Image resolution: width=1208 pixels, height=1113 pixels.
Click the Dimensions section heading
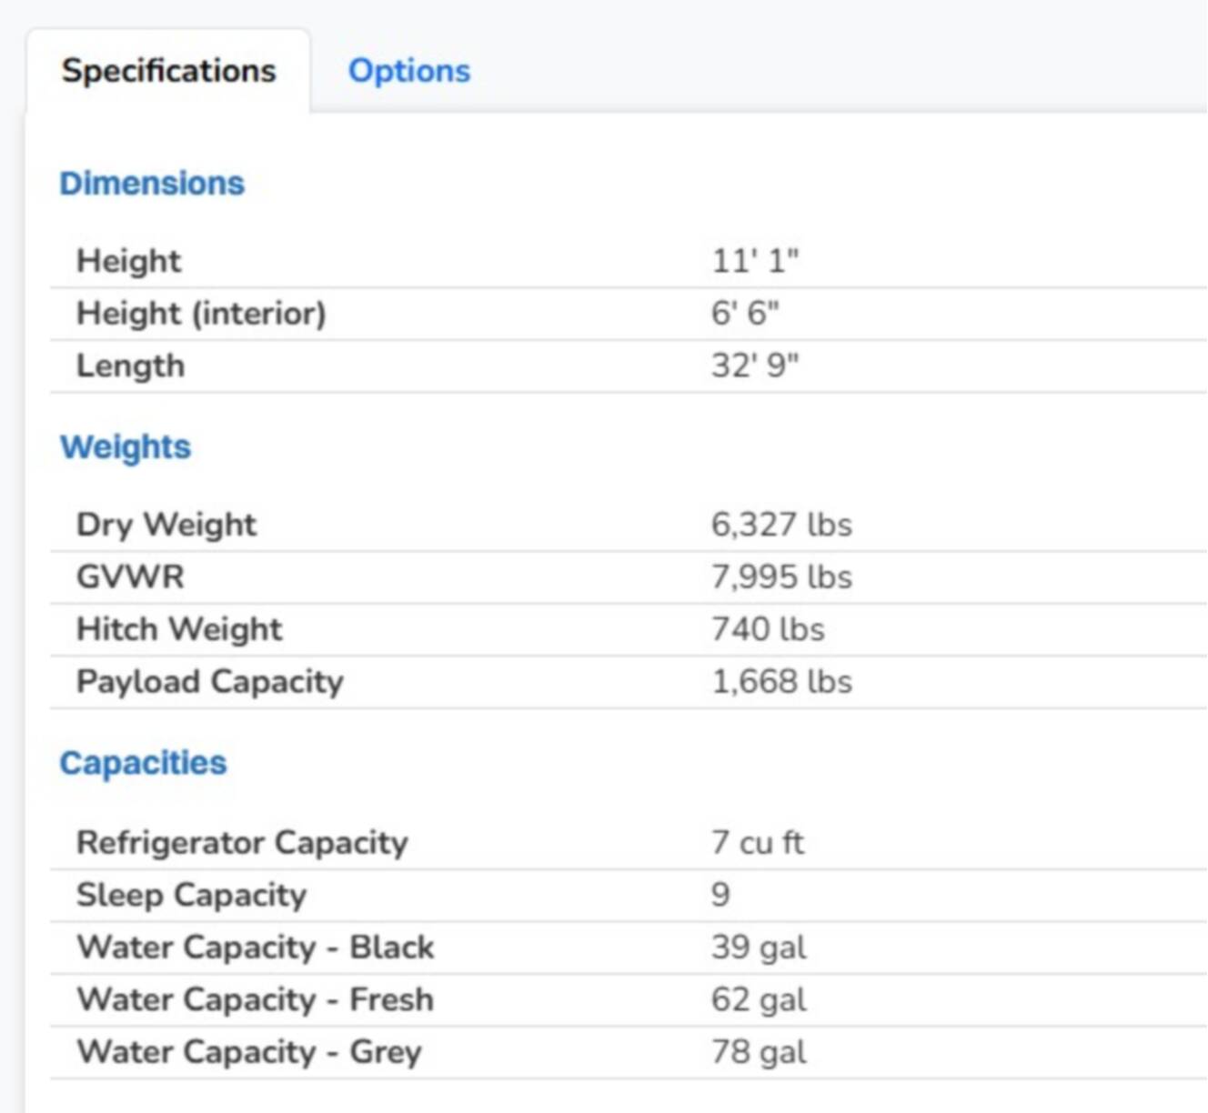click(152, 184)
